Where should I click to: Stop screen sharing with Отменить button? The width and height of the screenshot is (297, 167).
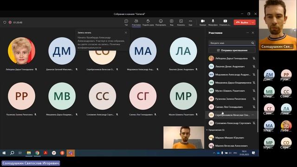click(x=225, y=22)
